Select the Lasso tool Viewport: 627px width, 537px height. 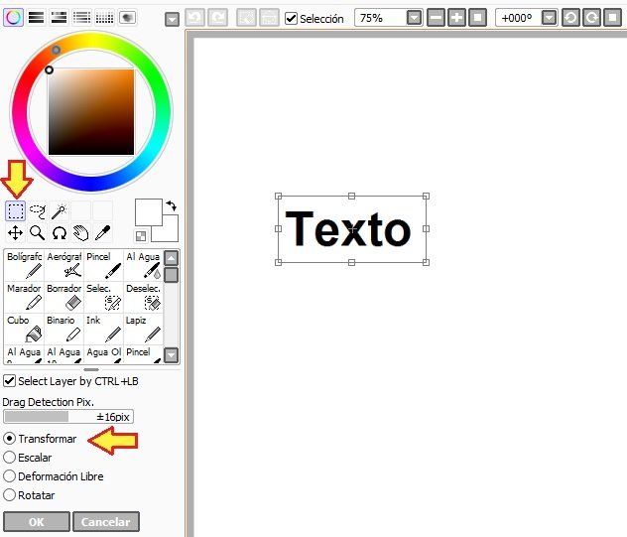coord(38,210)
